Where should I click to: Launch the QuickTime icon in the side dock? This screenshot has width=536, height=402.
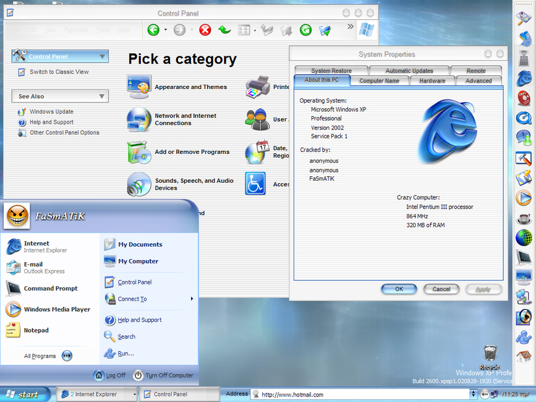click(x=524, y=118)
